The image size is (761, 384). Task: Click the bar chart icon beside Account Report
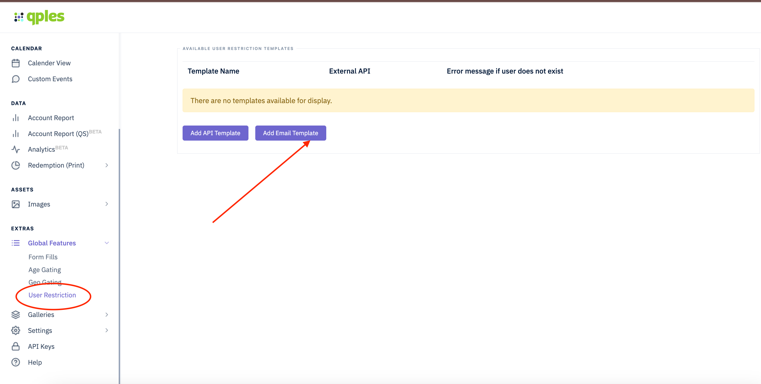tap(16, 118)
